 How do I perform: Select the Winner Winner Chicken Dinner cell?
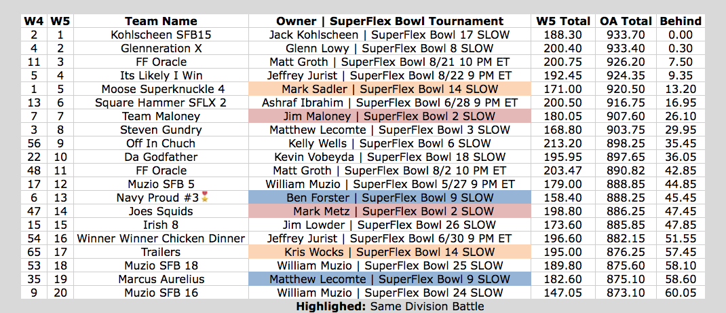pos(161,239)
